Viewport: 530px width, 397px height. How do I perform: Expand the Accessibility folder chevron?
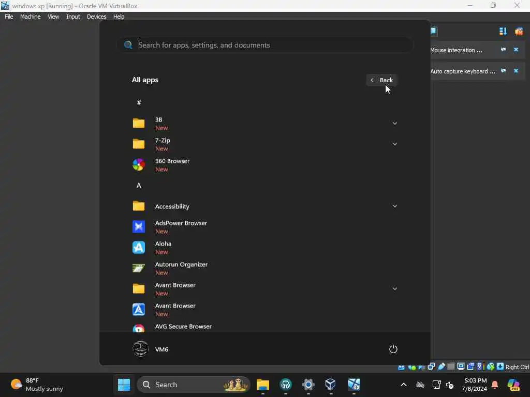point(394,206)
